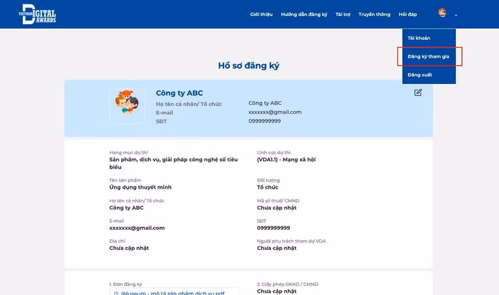Select Truyền thông in the top navigation
This screenshot has height=295, width=499.
(x=374, y=14)
